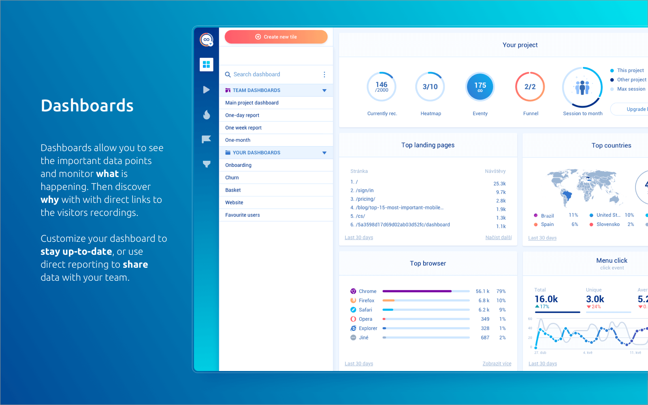Click the events flag icon in sidebar

(206, 139)
